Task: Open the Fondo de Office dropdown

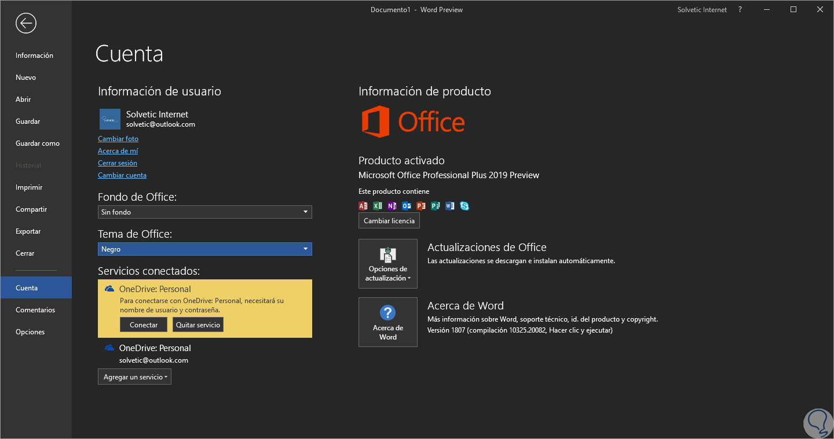Action: pos(205,212)
